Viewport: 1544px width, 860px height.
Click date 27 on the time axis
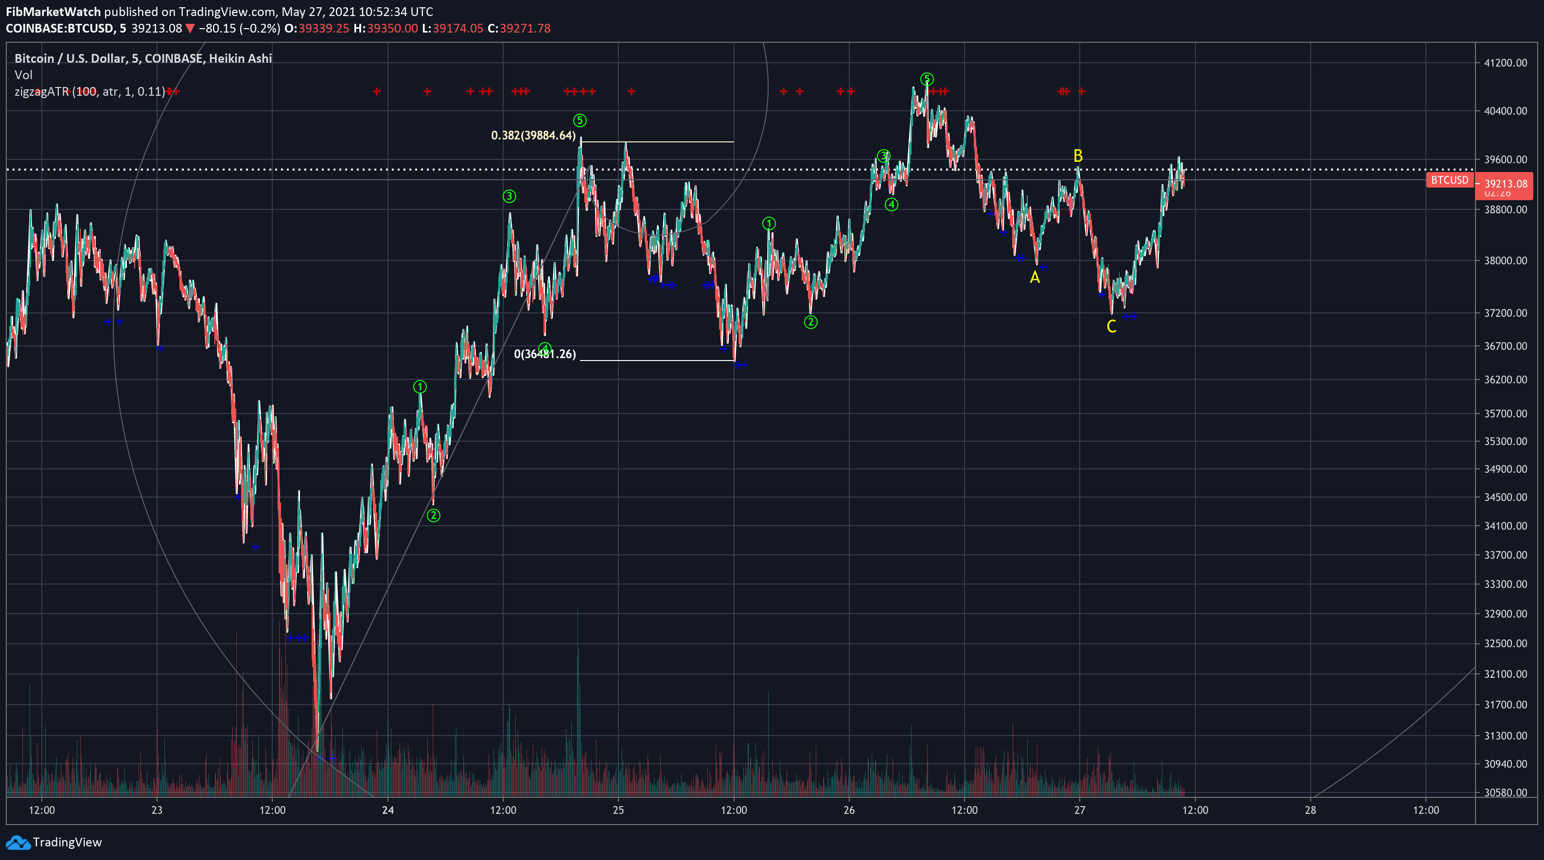click(x=1079, y=810)
